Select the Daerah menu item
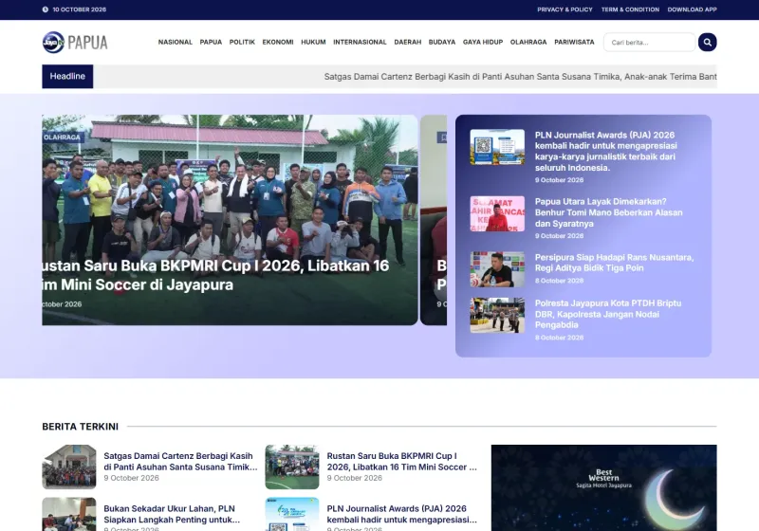Screen dimensions: 759x531 (408, 42)
